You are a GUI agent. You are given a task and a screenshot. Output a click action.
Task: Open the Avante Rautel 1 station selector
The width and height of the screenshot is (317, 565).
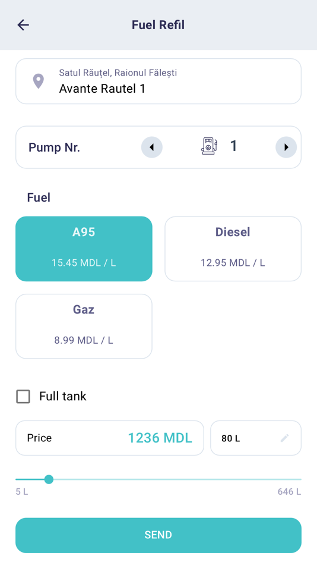[x=158, y=81]
